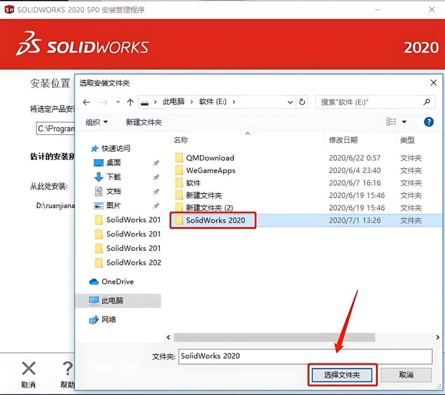This screenshot has height=395, width=445.
Task: Click the drive icon in address bar
Action: click(145, 103)
